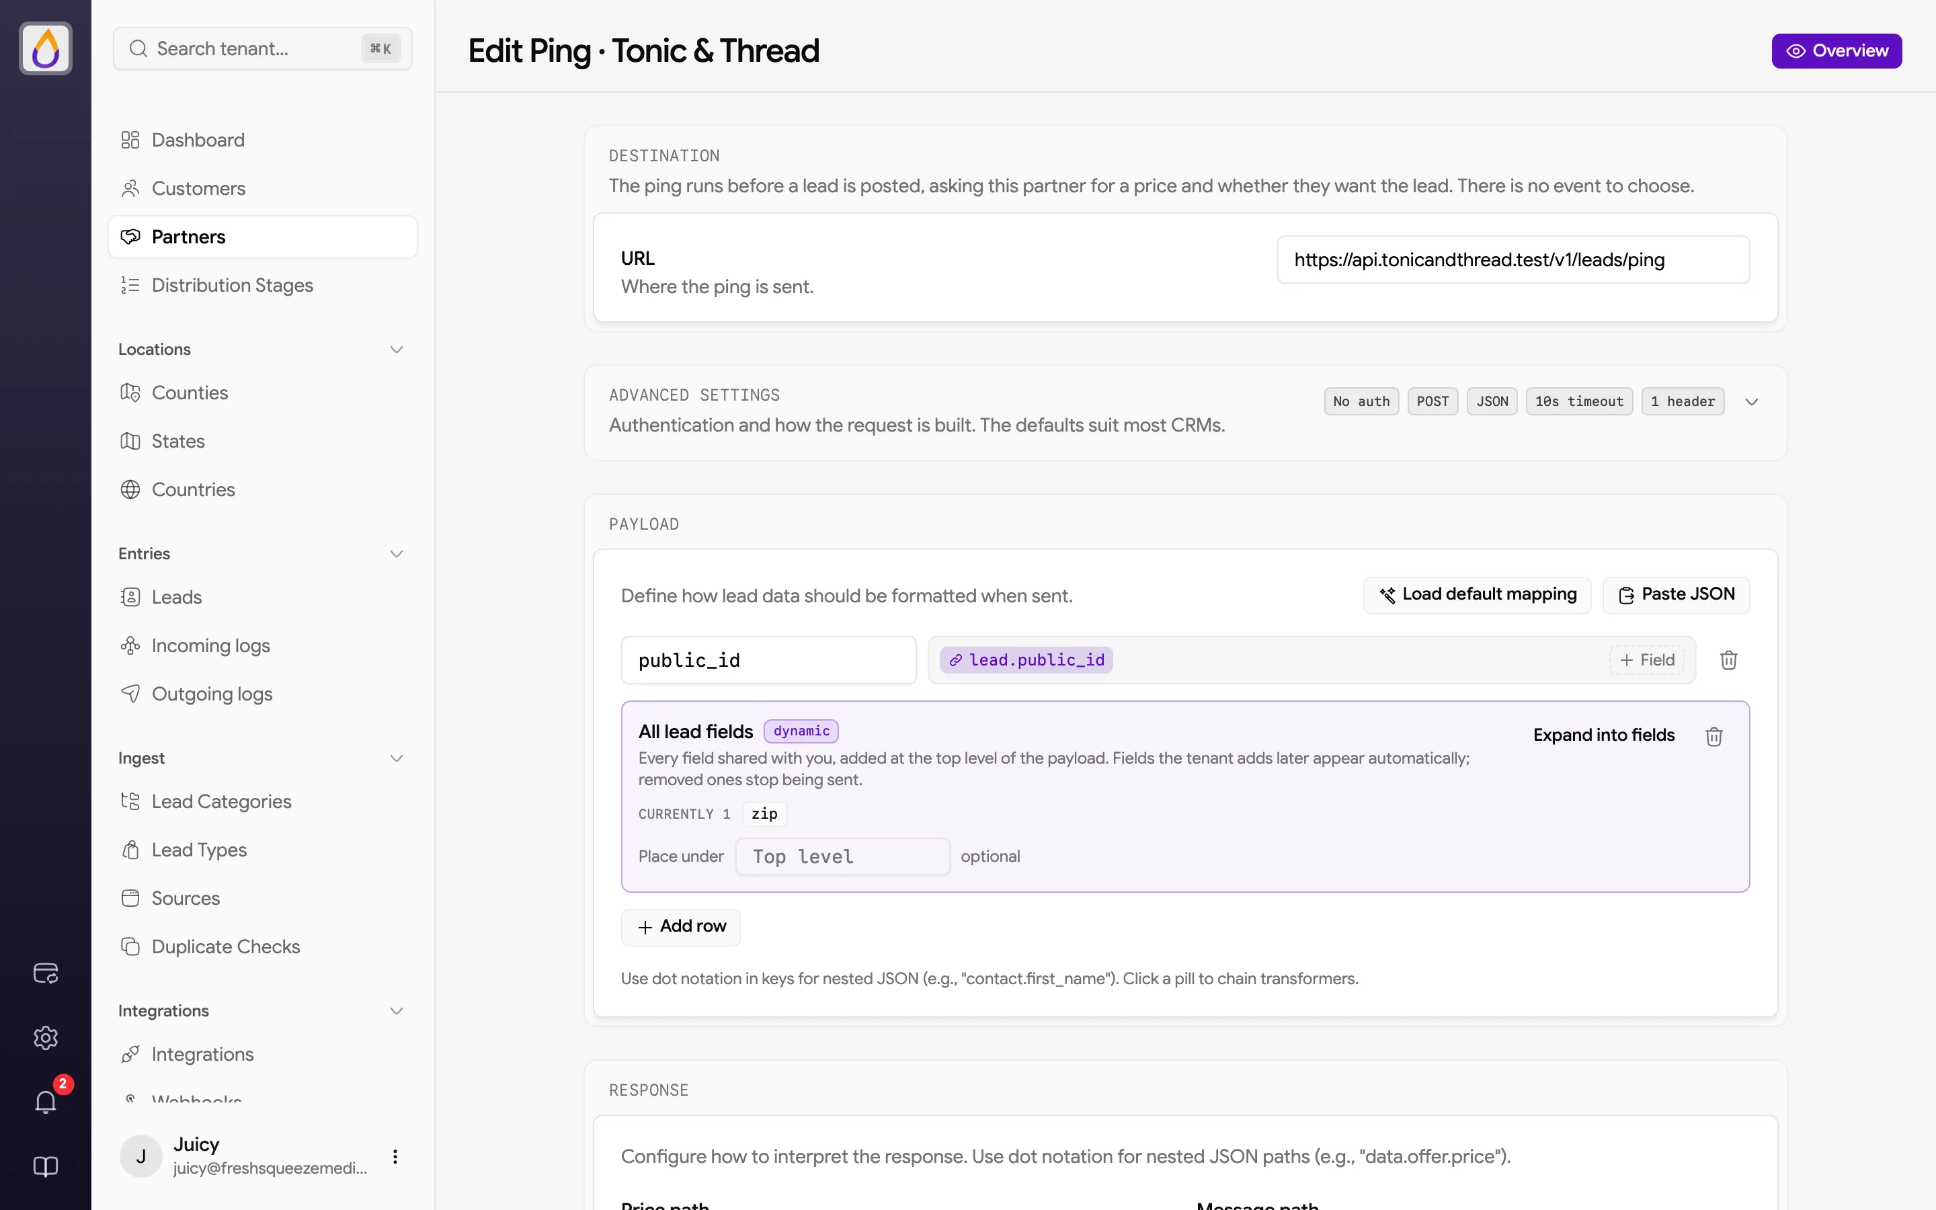Open the Dashboard page
The height and width of the screenshot is (1210, 1936).
pyautogui.click(x=262, y=140)
